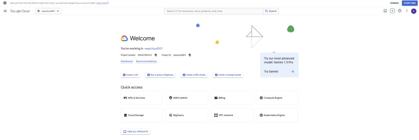Viewport: 419px width, 140px height.
Task: Click the magnifier icon on Search button
Action: coord(267,11)
